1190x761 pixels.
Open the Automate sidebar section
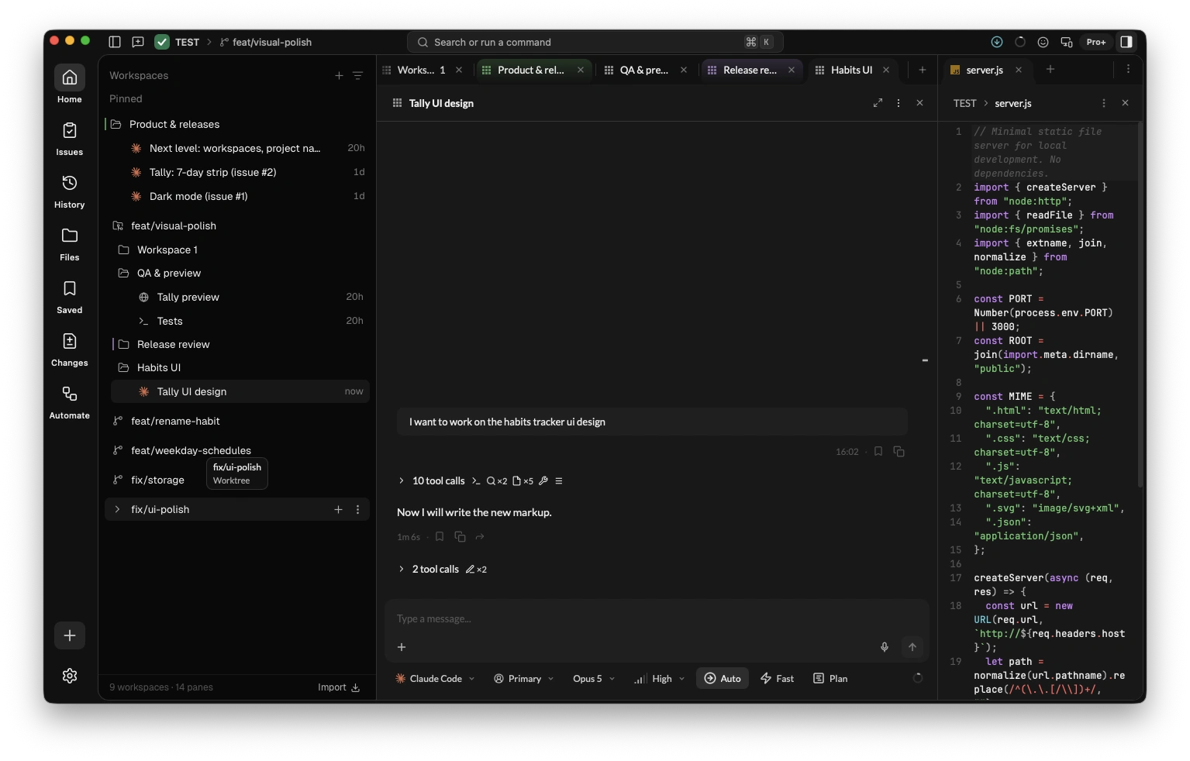(69, 401)
